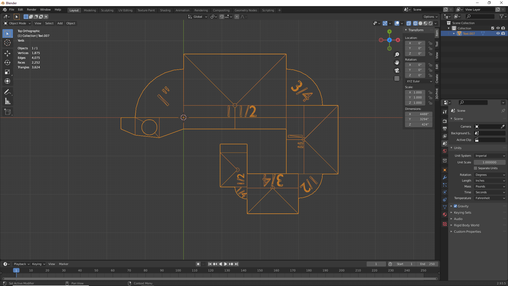Expand Rigid Body World panel

[x=466, y=225]
